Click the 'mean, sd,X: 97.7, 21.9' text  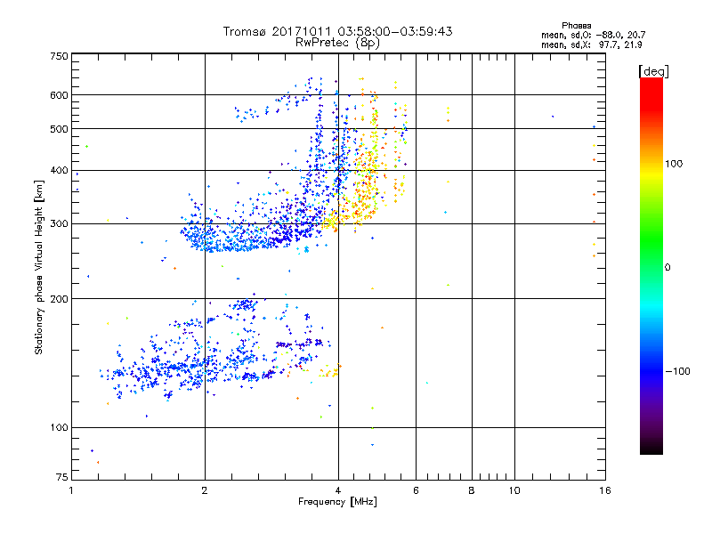[x=591, y=44]
